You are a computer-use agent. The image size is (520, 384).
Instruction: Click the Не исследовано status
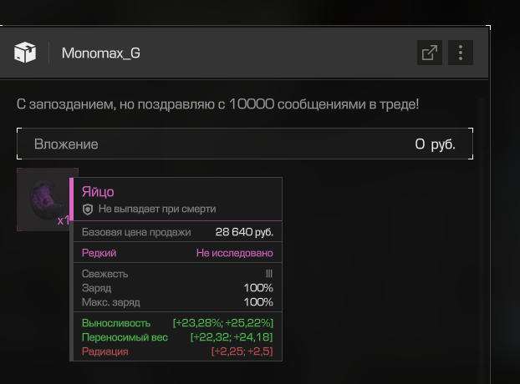[x=234, y=253]
